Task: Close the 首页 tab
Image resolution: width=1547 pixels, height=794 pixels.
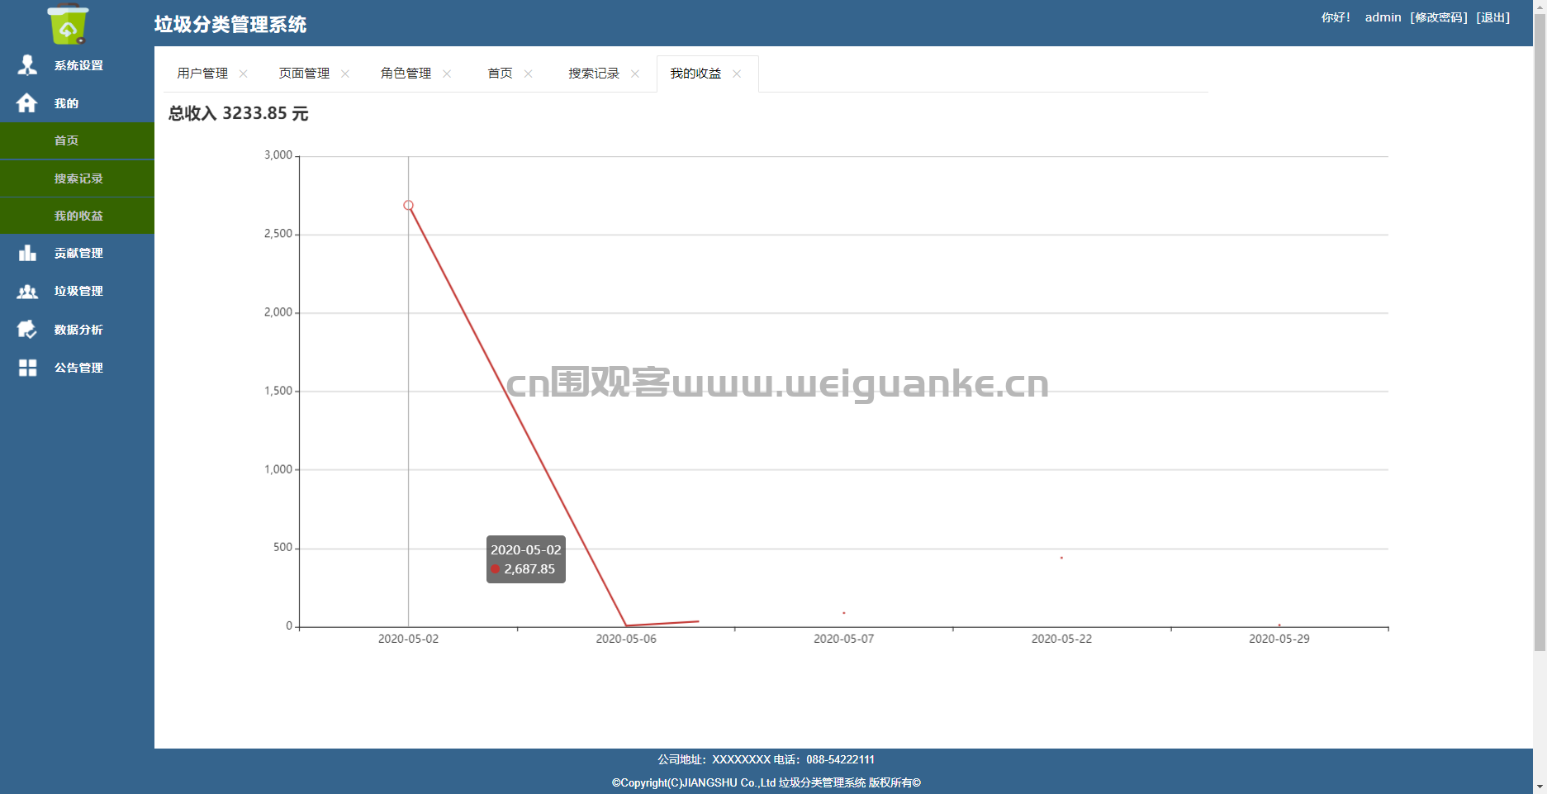Action: tap(529, 74)
